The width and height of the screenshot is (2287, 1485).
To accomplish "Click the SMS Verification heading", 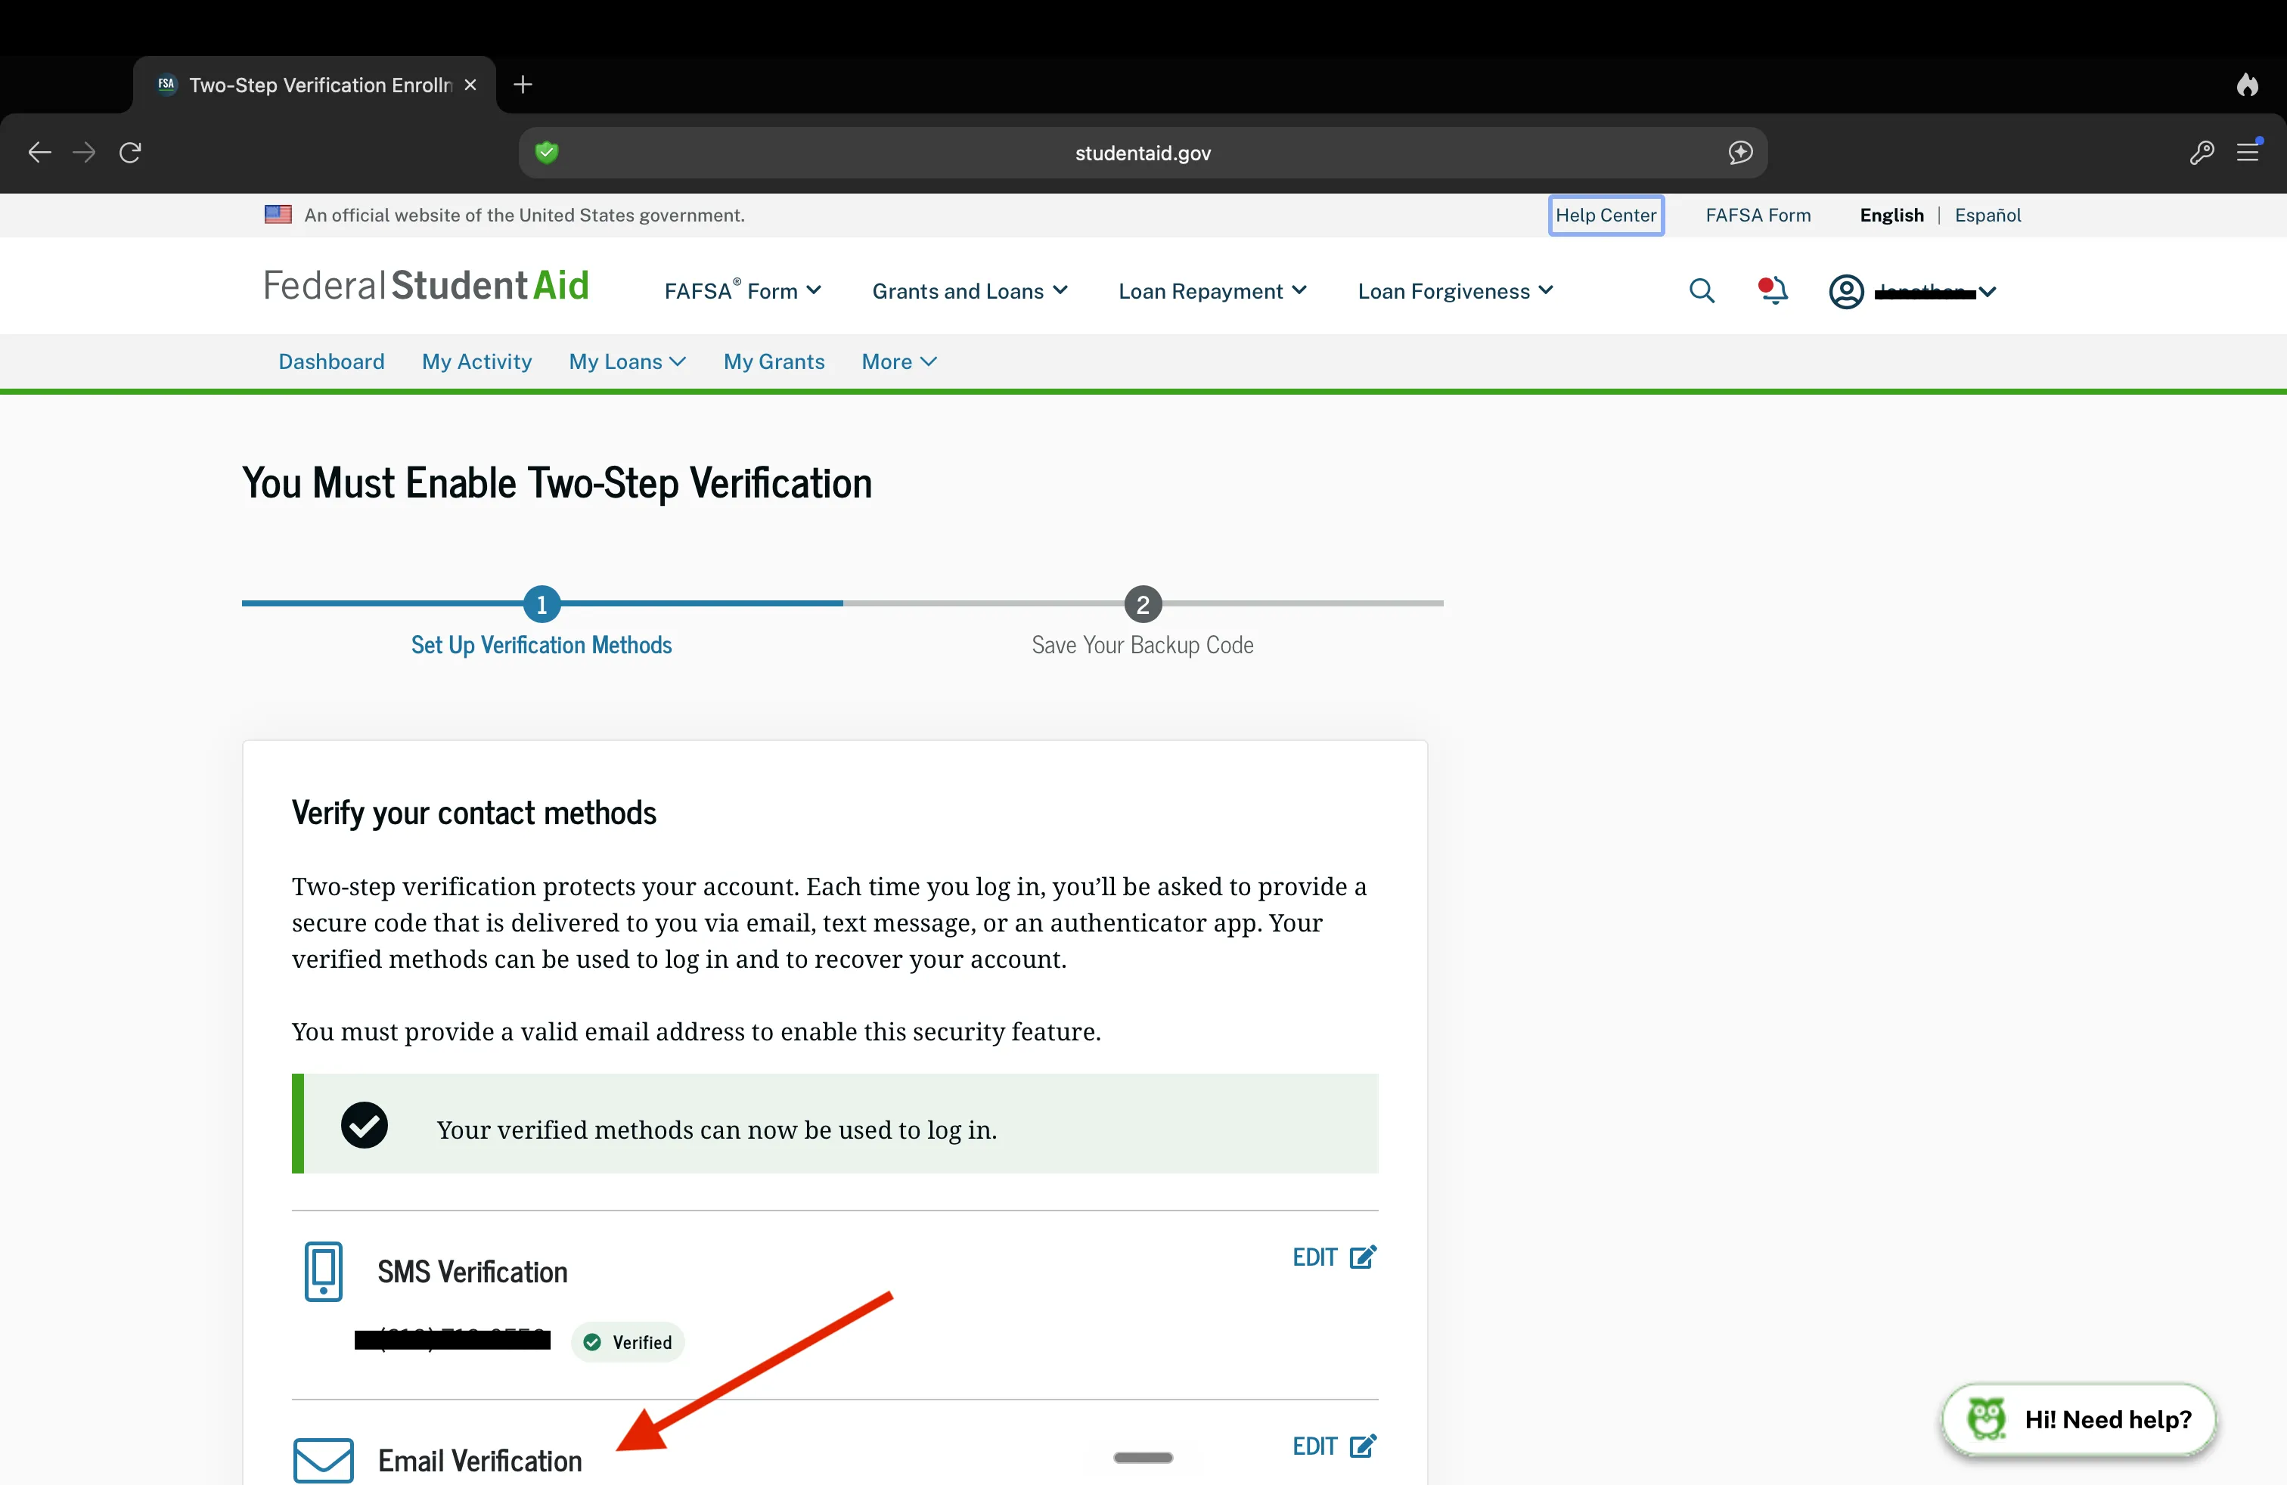I will pyautogui.click(x=472, y=1272).
